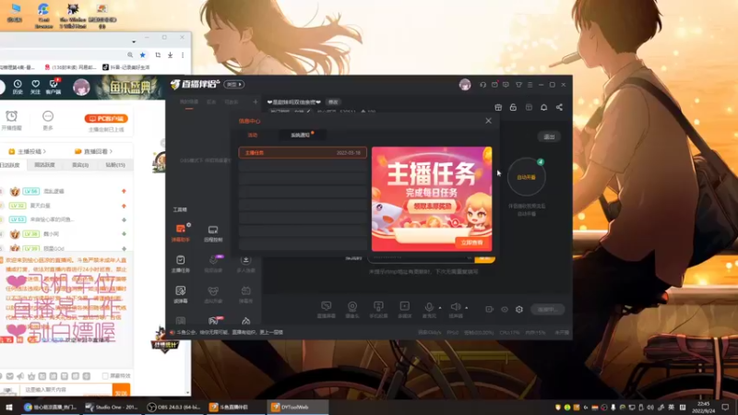Click the orange PC客户端 button

tap(106, 119)
